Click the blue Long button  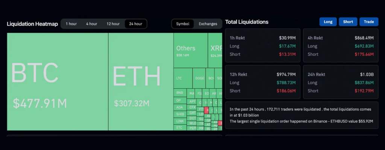[x=328, y=22]
